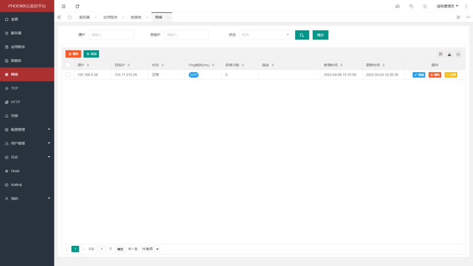473x266 pixels.
Task: Switch to the 数据库 tab
Action: point(136,17)
